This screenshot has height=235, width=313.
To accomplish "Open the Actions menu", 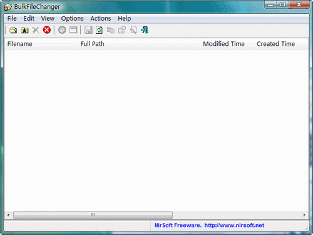I will point(101,18).
